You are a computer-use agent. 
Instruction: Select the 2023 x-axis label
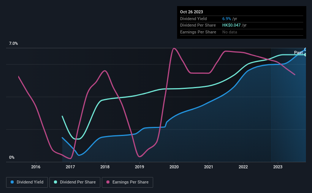tap(278, 167)
